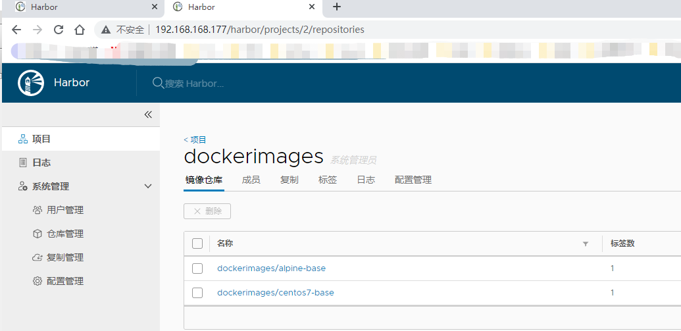The image size is (681, 331).
Task: Check the dockerimages/alpine-base row checkbox
Action: click(x=197, y=268)
